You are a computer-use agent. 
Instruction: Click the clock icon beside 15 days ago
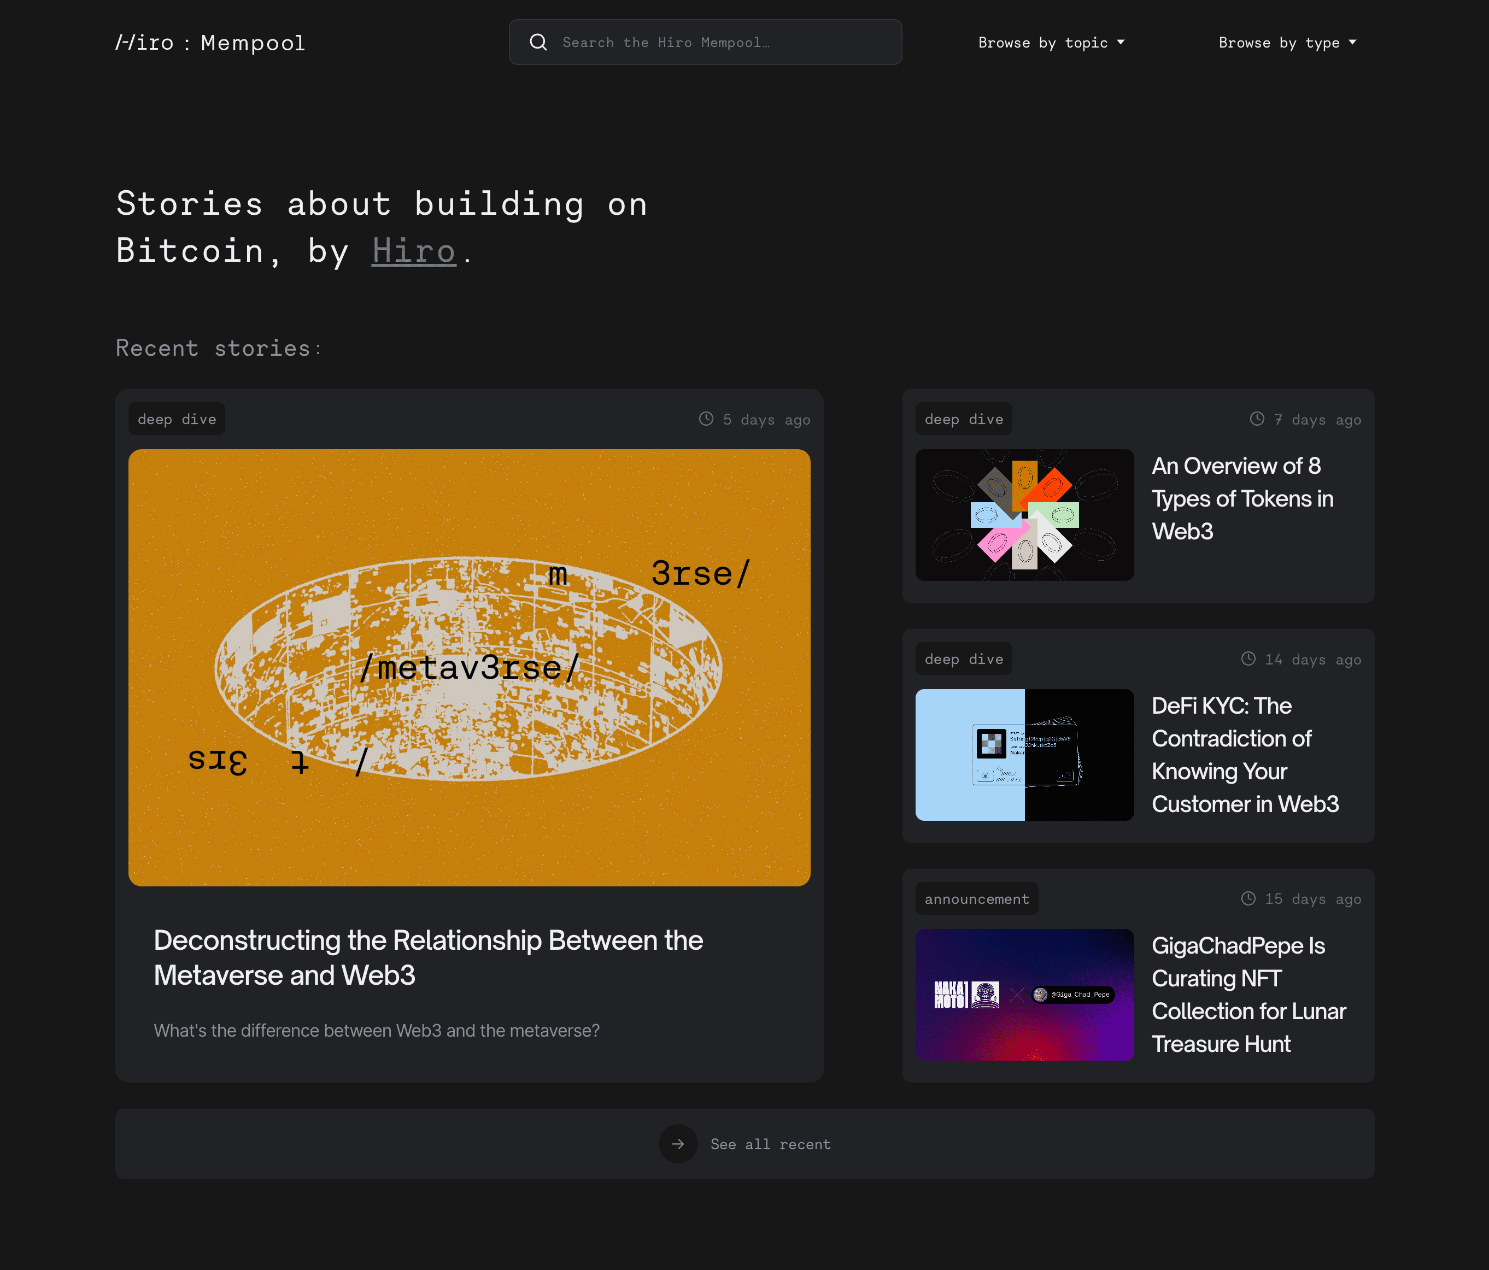(x=1248, y=898)
